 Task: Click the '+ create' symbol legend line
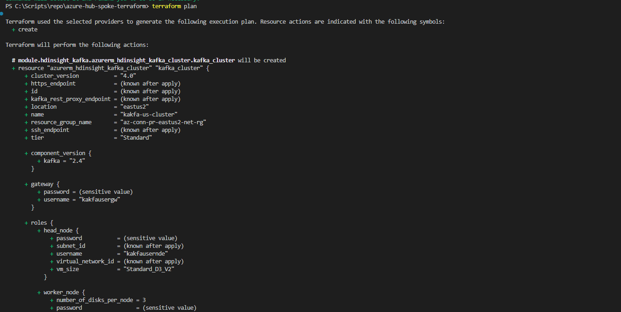click(x=25, y=30)
